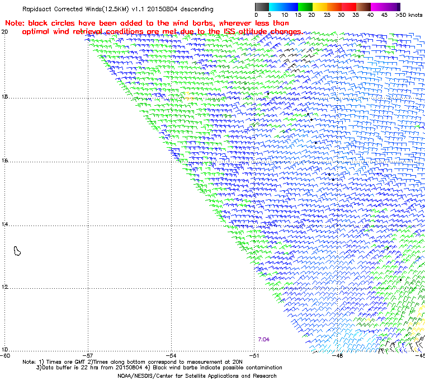Screen dimensions: 425x385
Task: Click the Rapidscat Corrected Winds title text
Action: (118, 9)
